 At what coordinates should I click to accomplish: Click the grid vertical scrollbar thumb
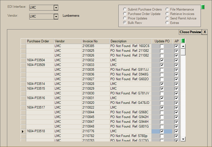click(183, 52)
